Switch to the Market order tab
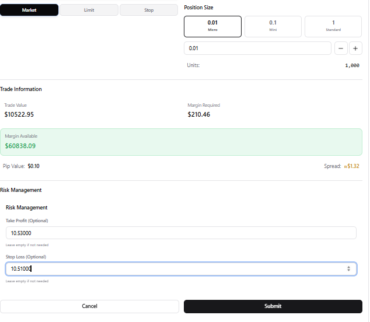Screen dimensions: 370x322 click(29, 10)
